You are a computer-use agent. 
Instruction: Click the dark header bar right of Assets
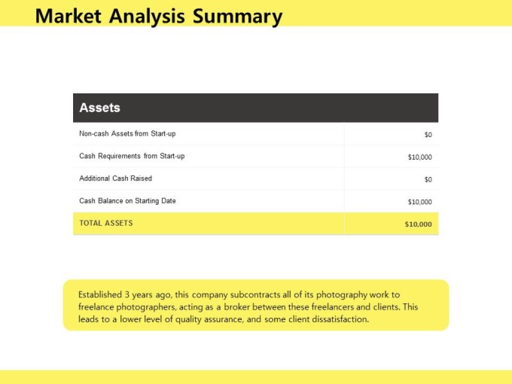(x=279, y=108)
